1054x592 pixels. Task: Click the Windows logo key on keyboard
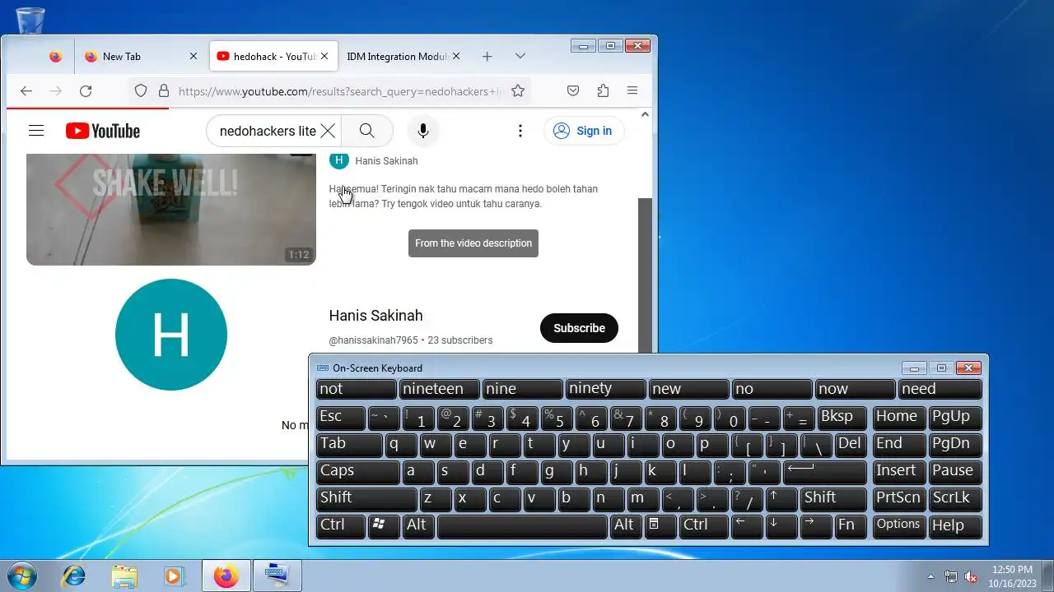click(384, 525)
